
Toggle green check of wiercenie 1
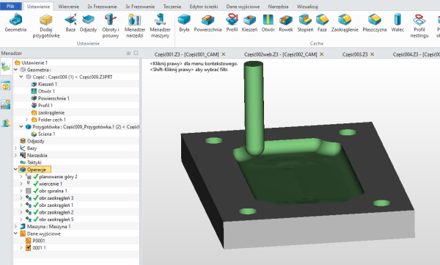35,184
